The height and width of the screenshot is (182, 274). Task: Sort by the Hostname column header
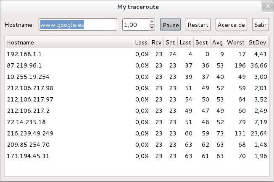click(69, 42)
